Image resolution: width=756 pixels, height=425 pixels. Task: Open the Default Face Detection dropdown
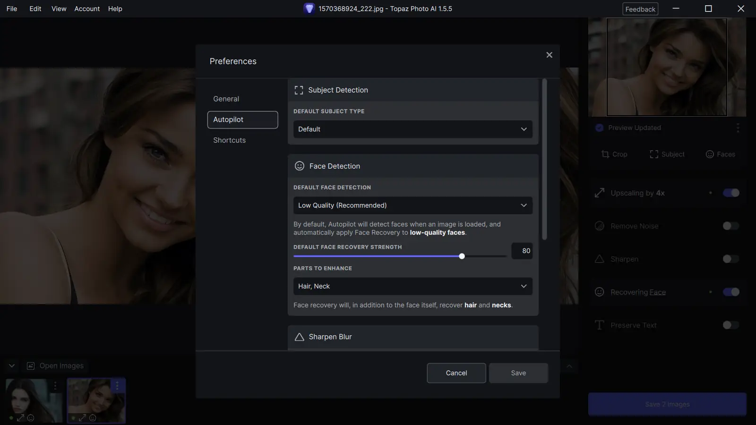(x=413, y=205)
